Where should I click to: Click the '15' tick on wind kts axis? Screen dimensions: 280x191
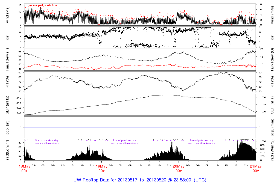click(x=20, y=5)
